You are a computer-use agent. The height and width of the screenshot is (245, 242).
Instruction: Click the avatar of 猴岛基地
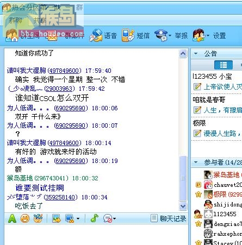[208, 175]
